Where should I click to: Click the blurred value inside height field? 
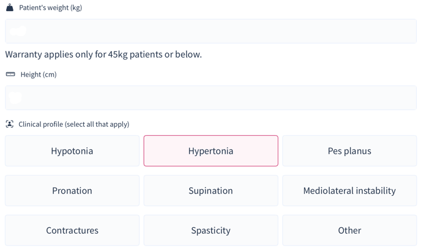coord(15,97)
